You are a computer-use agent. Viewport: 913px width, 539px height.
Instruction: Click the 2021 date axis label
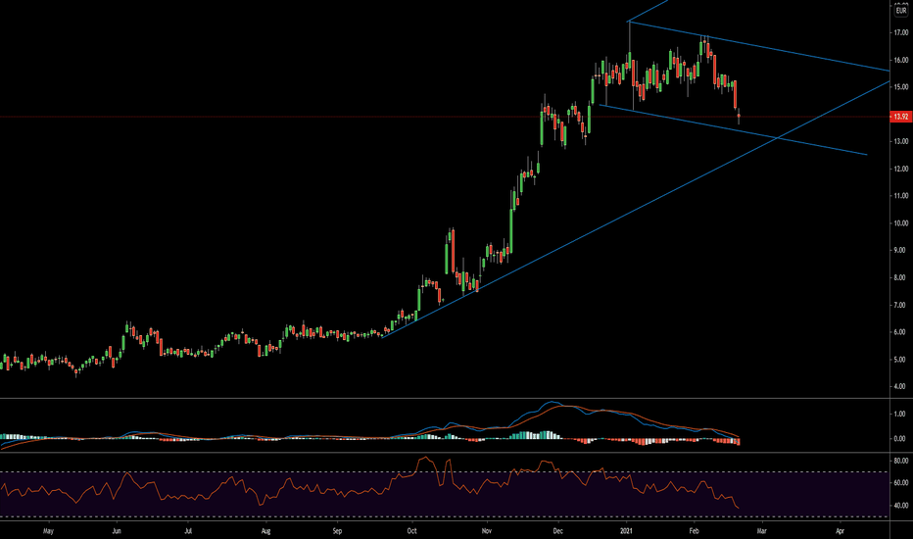pyautogui.click(x=626, y=531)
